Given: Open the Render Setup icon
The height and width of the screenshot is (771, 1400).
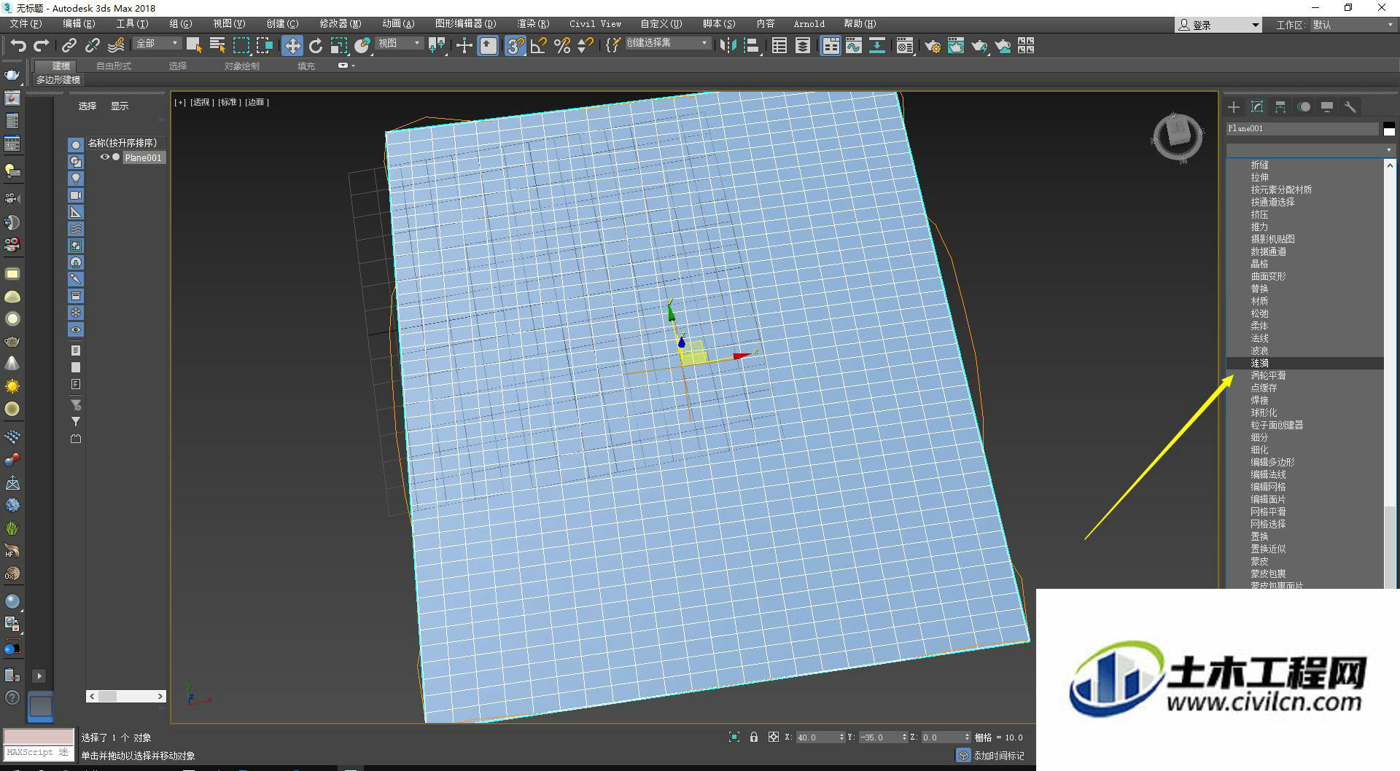Looking at the screenshot, I should [933, 46].
